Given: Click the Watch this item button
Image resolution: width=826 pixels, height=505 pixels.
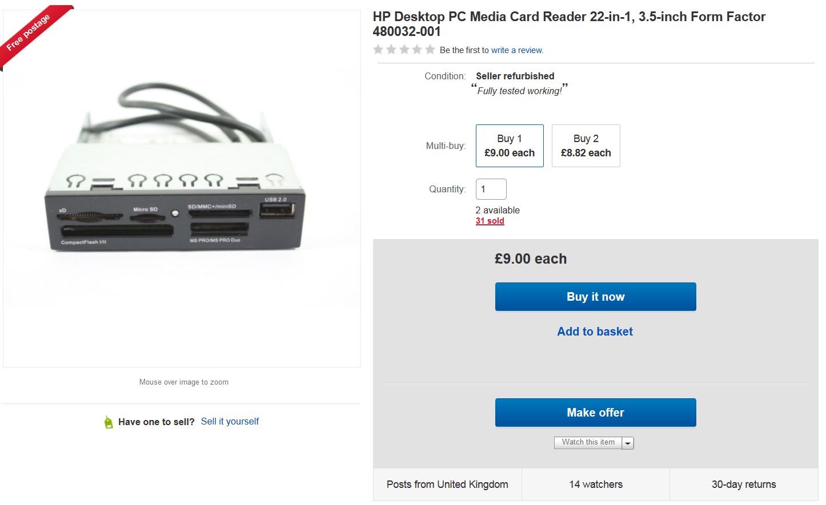Looking at the screenshot, I should (588, 442).
